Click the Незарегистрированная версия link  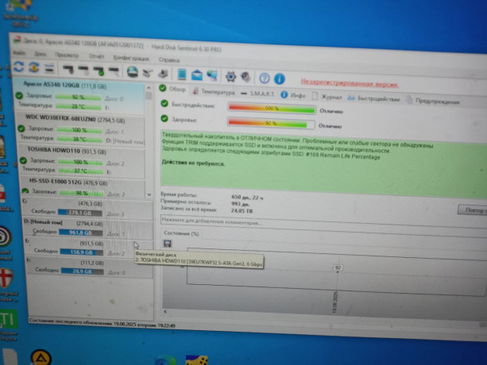pos(350,83)
